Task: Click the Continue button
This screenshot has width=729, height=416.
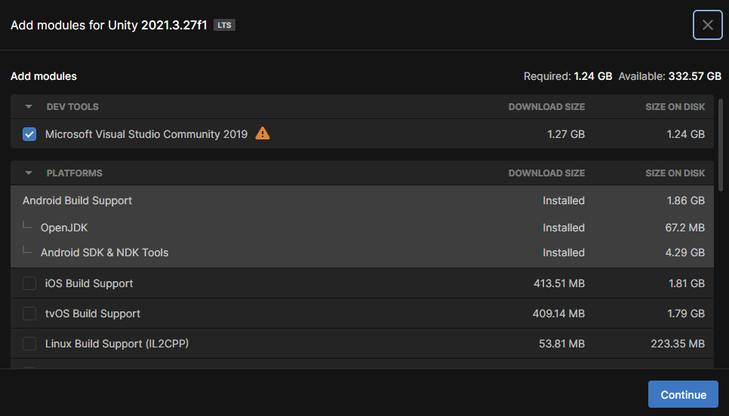Action: click(x=683, y=394)
